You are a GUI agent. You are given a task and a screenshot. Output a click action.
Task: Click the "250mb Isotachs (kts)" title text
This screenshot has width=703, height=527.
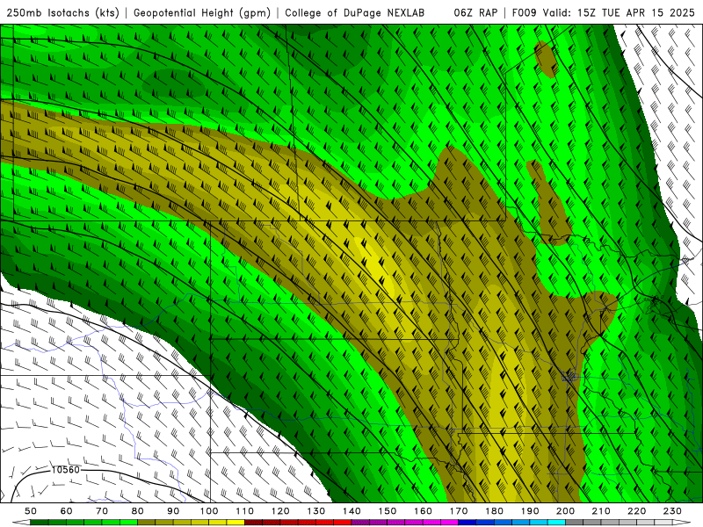[62, 13]
